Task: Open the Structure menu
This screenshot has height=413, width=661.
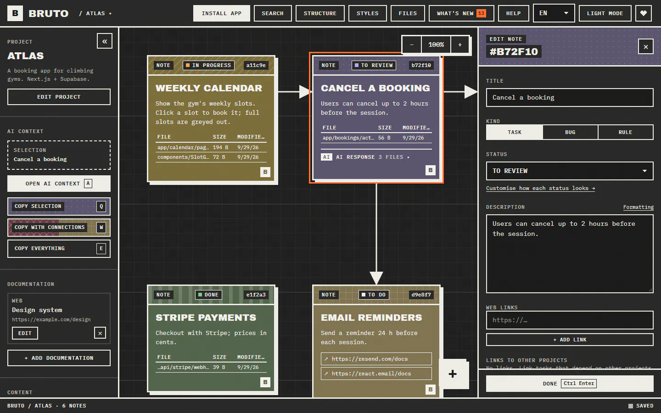Action: click(x=320, y=13)
